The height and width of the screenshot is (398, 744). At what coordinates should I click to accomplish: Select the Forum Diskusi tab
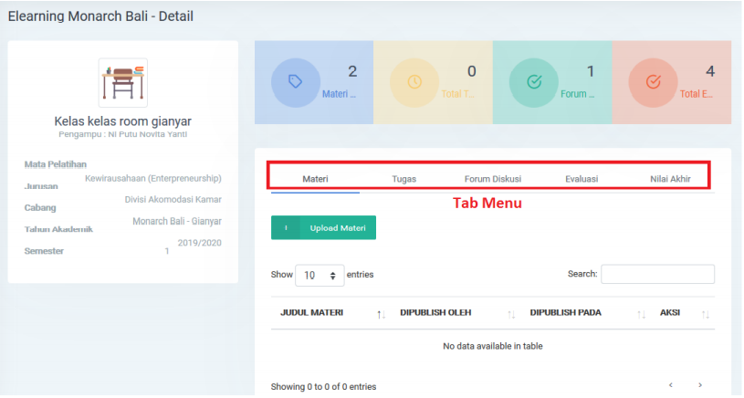pos(492,179)
